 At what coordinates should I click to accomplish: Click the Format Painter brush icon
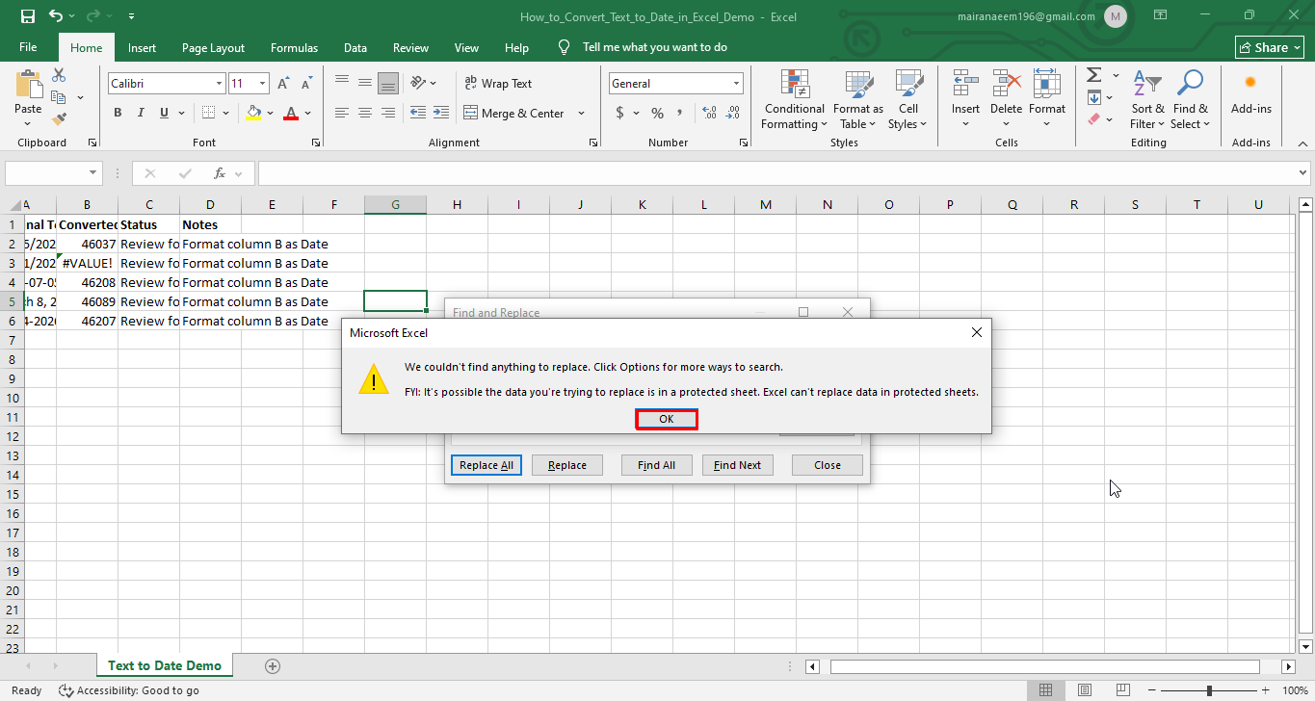(59, 119)
